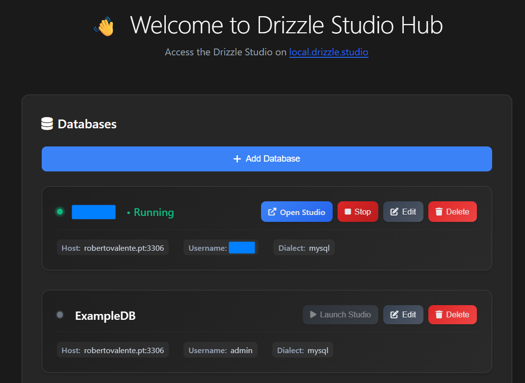
Task: Click the ExampleDB database name
Action: [105, 316]
